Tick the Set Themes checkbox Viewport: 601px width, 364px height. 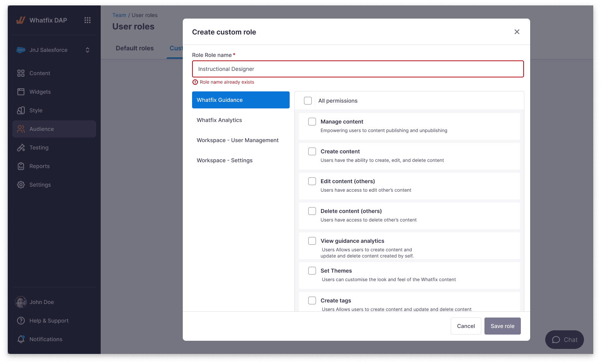pyautogui.click(x=312, y=271)
